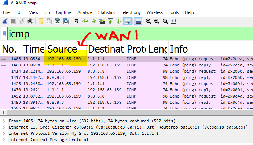The height and width of the screenshot is (145, 253).
Task: Go forward to next packet arrow
Action: (x=93, y=21)
